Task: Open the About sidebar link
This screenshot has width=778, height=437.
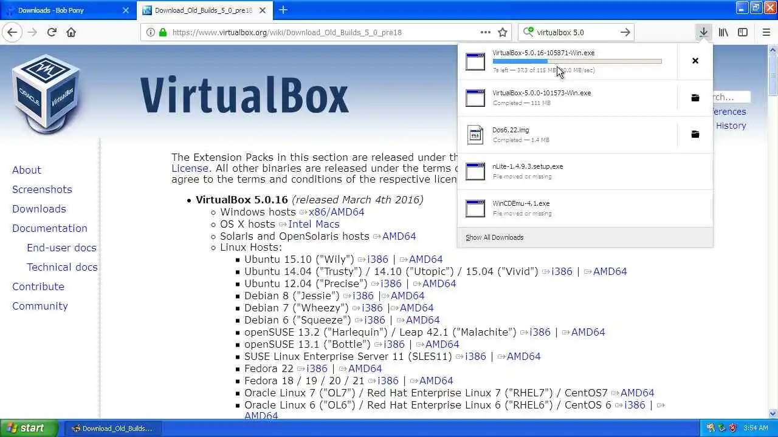Action: 27,170
